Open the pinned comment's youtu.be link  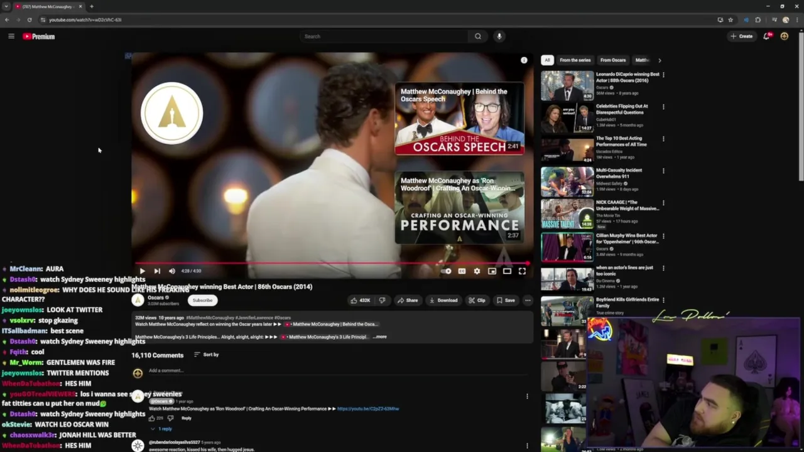tap(368, 409)
